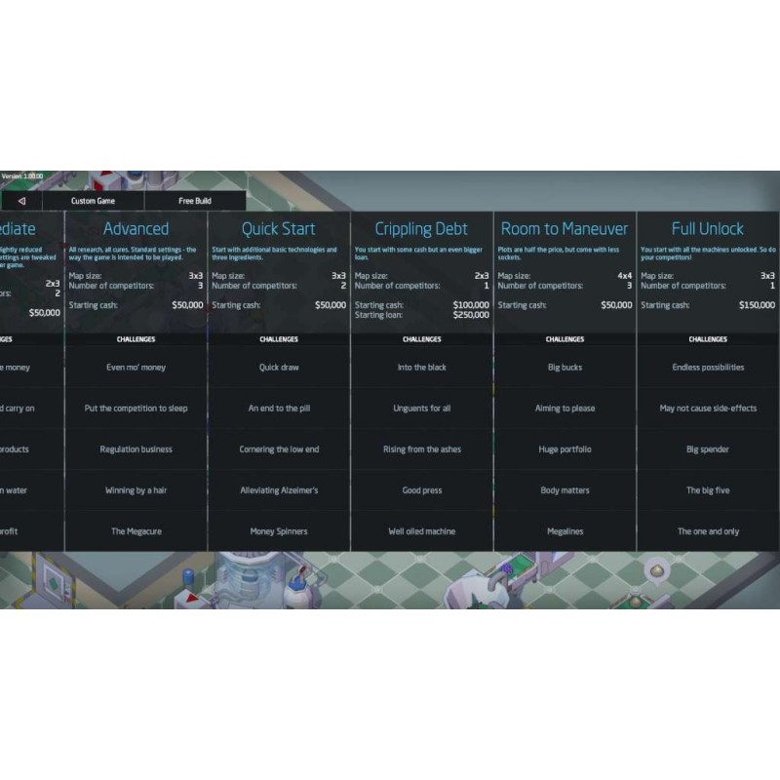This screenshot has width=780, height=780.
Task: Open the 'Endless possibilities' challenge
Action: click(x=708, y=368)
